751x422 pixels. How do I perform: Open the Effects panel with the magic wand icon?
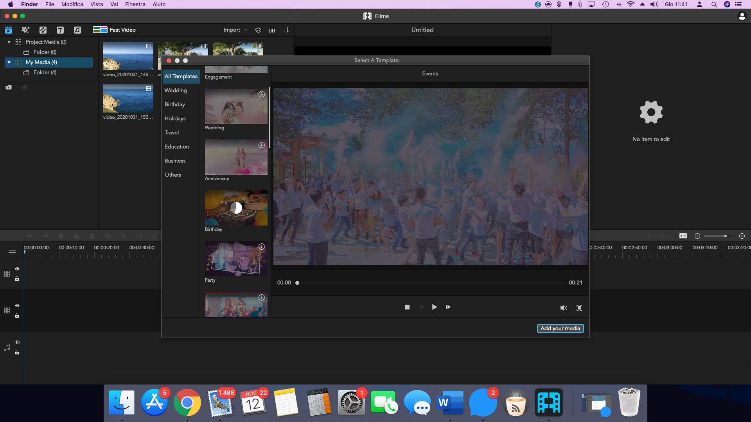coord(25,30)
